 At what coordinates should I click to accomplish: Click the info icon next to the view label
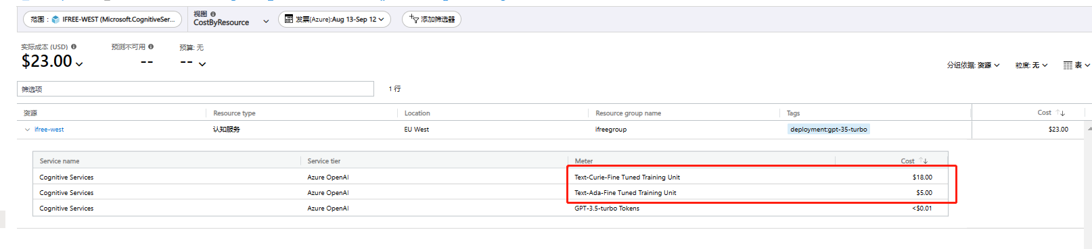pos(213,13)
